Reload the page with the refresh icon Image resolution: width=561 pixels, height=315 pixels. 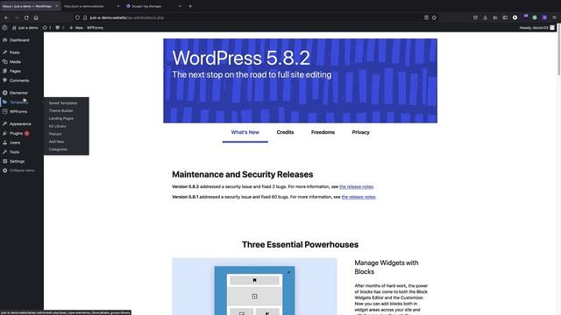tap(26, 17)
